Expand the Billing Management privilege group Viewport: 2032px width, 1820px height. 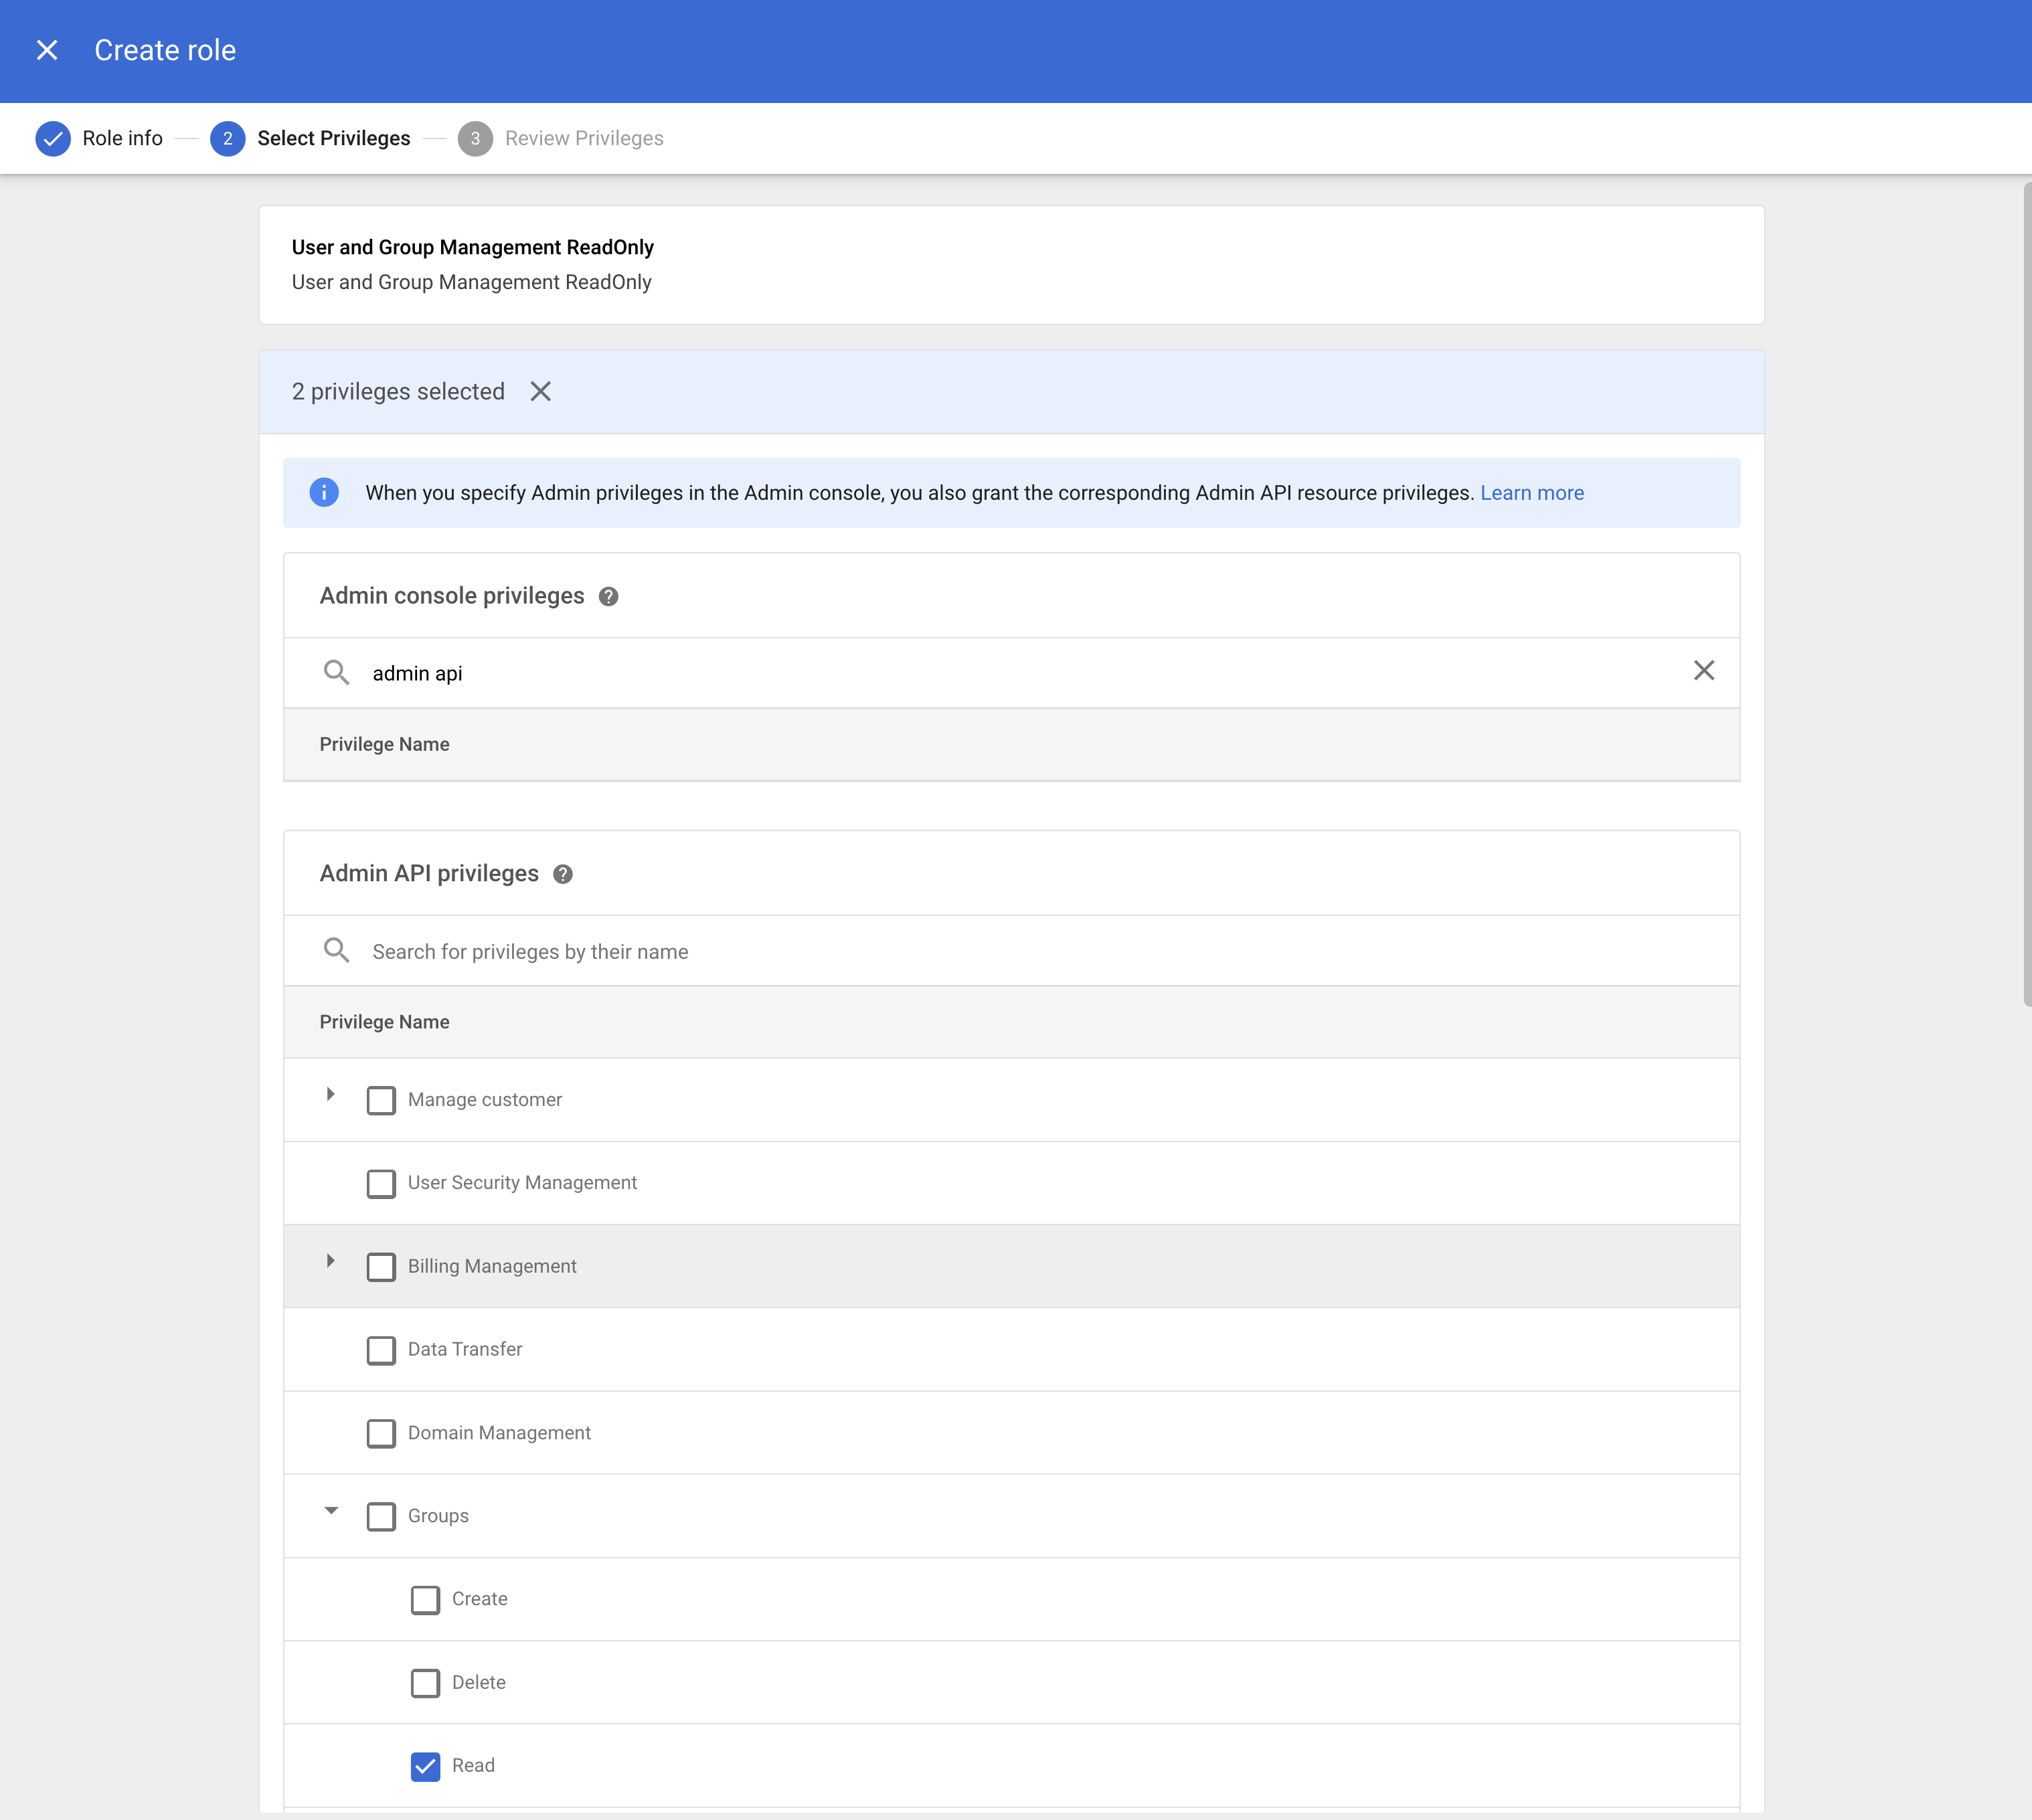point(331,1261)
